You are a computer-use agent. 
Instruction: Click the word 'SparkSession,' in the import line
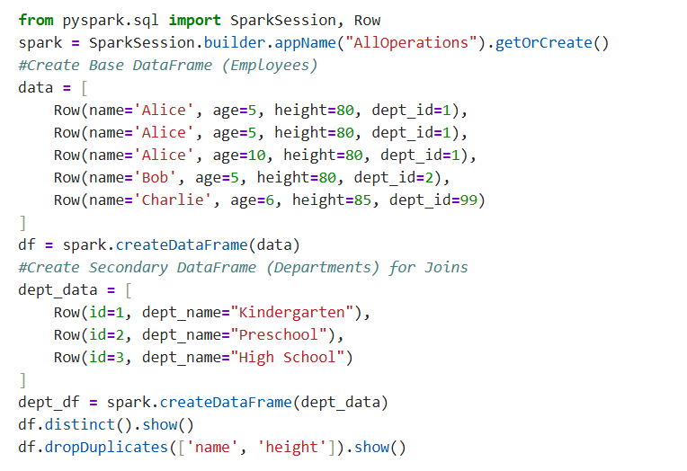click(288, 20)
